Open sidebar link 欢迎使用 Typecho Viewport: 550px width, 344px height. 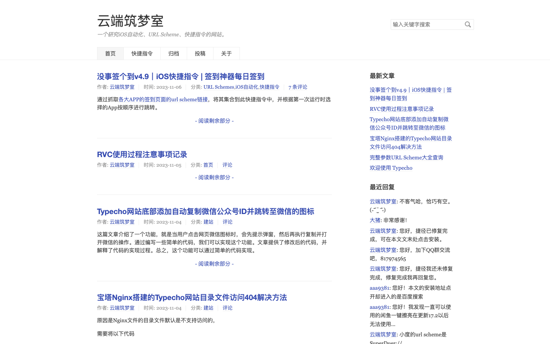tap(391, 168)
